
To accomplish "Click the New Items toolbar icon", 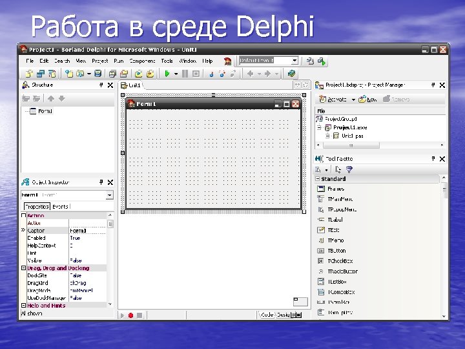I will click(x=69, y=73).
